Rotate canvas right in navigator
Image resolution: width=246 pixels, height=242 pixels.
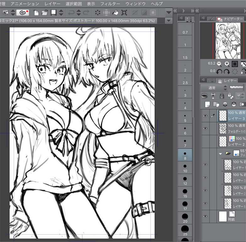pyautogui.click(x=227, y=72)
